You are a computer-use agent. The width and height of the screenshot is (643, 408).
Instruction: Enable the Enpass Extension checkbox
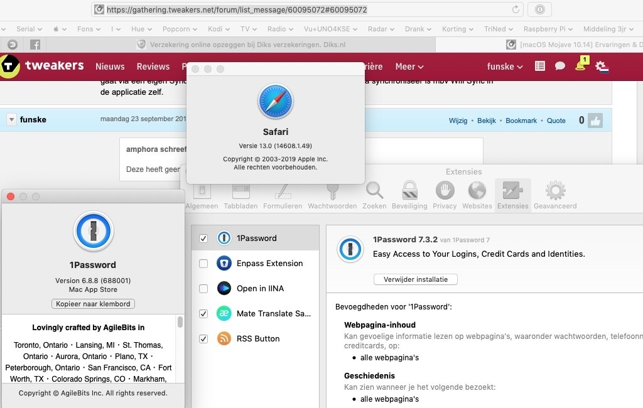[203, 263]
